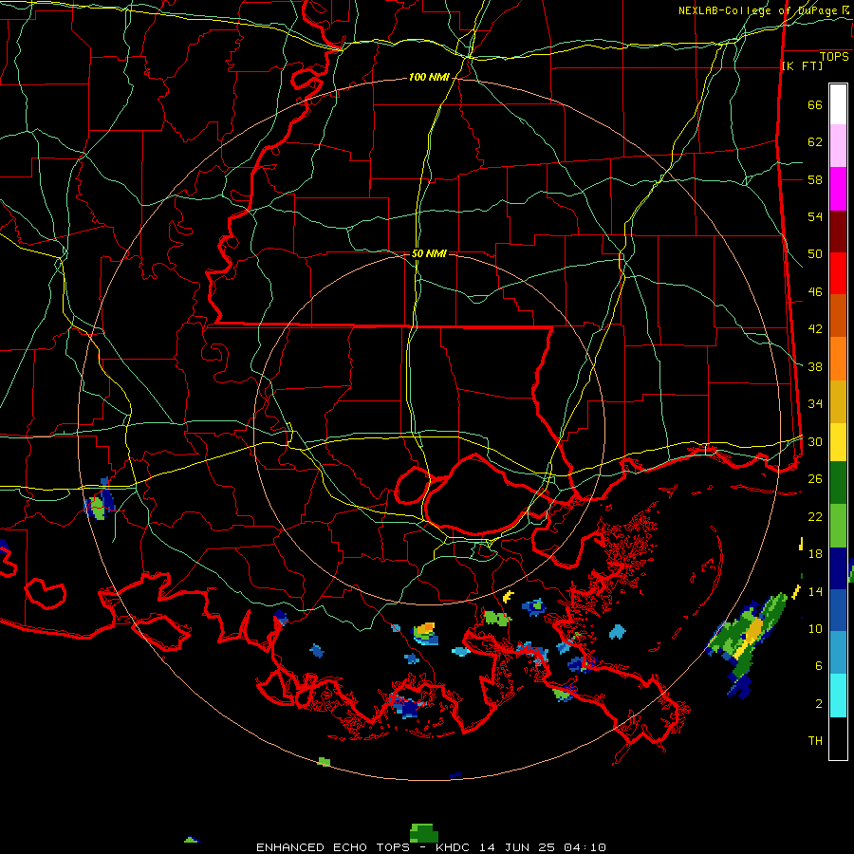Click the bright yellow legend swatch
The width and height of the screenshot is (854, 854).
(x=838, y=442)
